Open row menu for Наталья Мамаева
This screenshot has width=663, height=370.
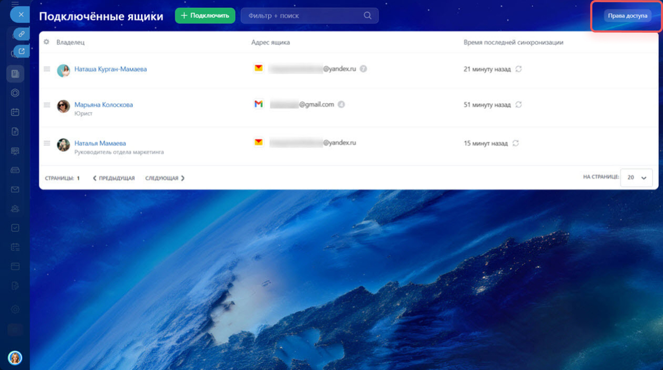(47, 143)
